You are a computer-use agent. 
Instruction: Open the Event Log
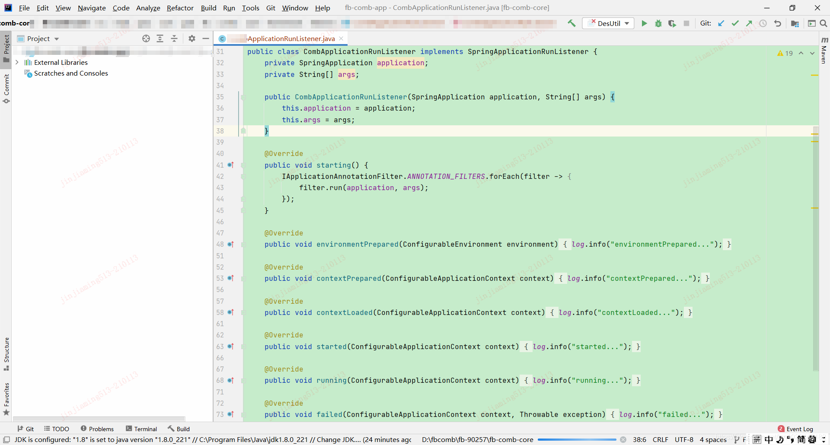click(x=795, y=429)
